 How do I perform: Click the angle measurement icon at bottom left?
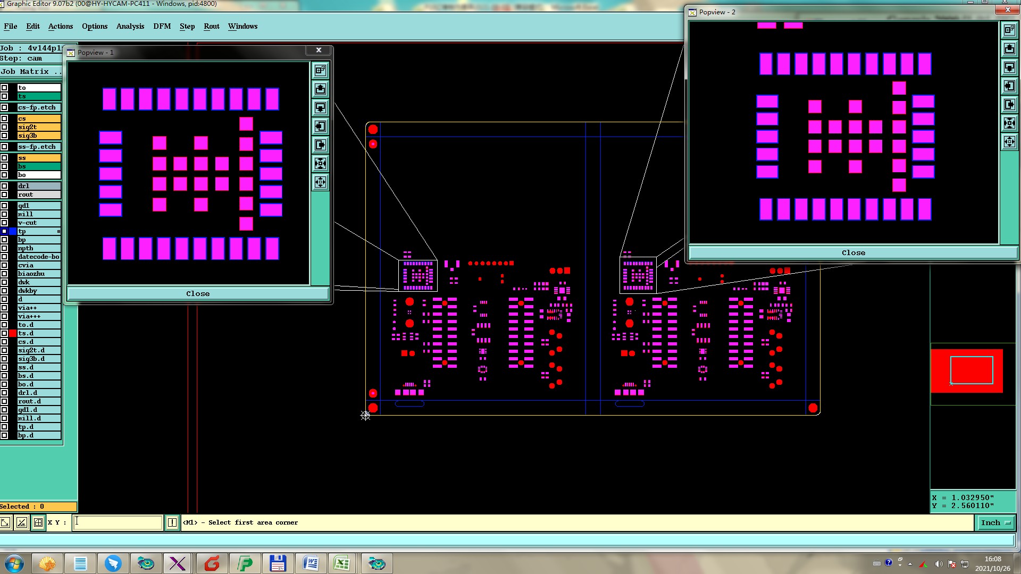[21, 522]
